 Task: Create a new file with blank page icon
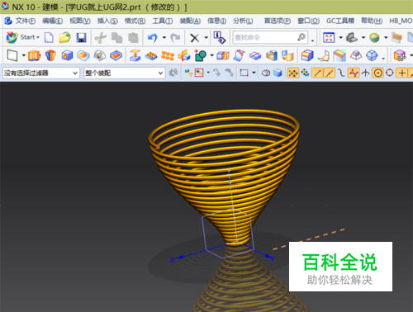(x=49, y=37)
